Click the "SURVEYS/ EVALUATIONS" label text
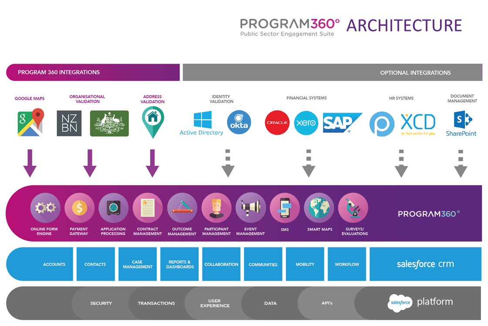 [355, 231]
